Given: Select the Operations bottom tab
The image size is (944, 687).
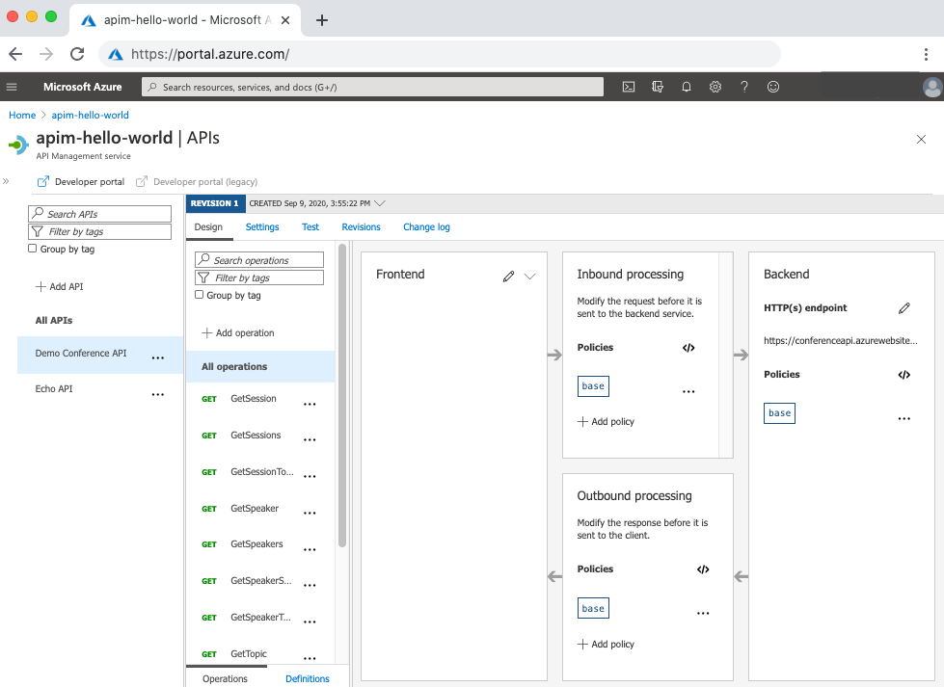Looking at the screenshot, I should (226, 678).
